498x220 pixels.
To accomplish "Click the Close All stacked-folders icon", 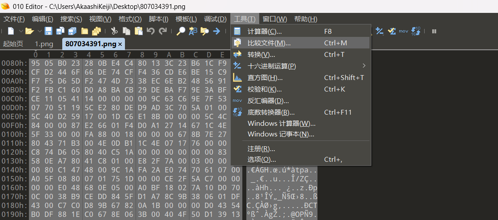I will click(x=96, y=31).
